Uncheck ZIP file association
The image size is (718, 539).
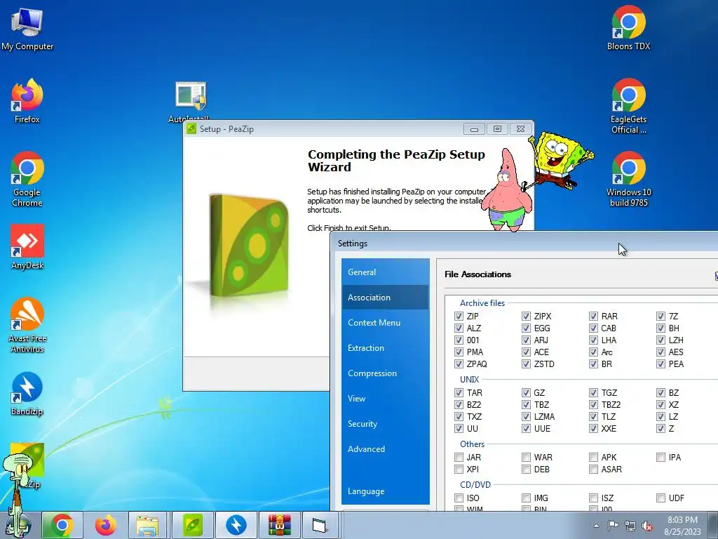[459, 316]
